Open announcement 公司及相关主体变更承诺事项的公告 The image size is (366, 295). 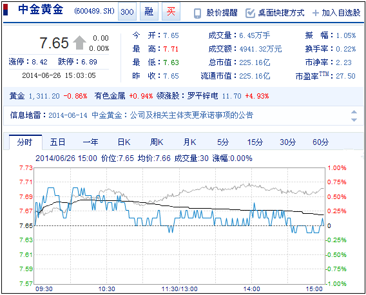pyautogui.click(x=191, y=115)
